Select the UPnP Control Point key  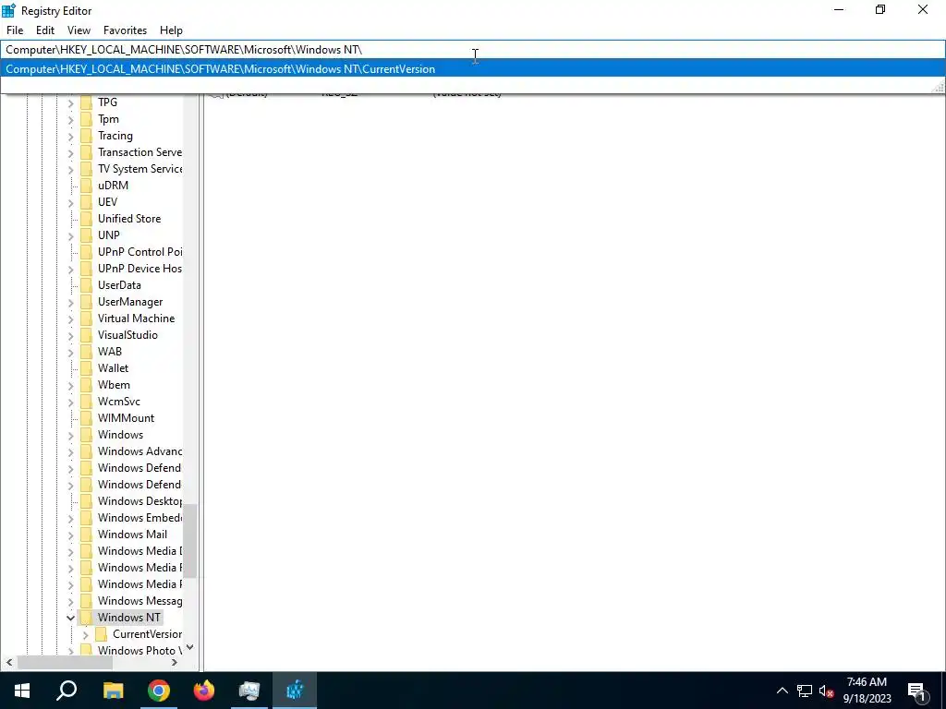(140, 251)
